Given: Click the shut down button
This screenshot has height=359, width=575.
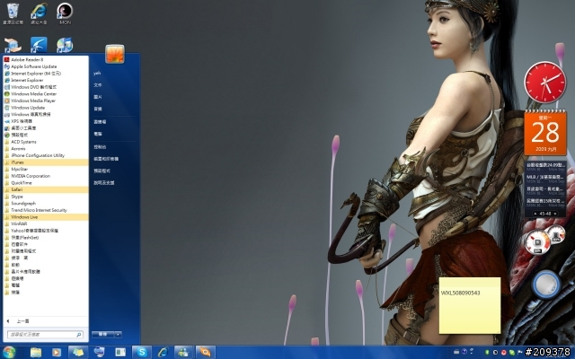Looking at the screenshot, I should pyautogui.click(x=102, y=334).
